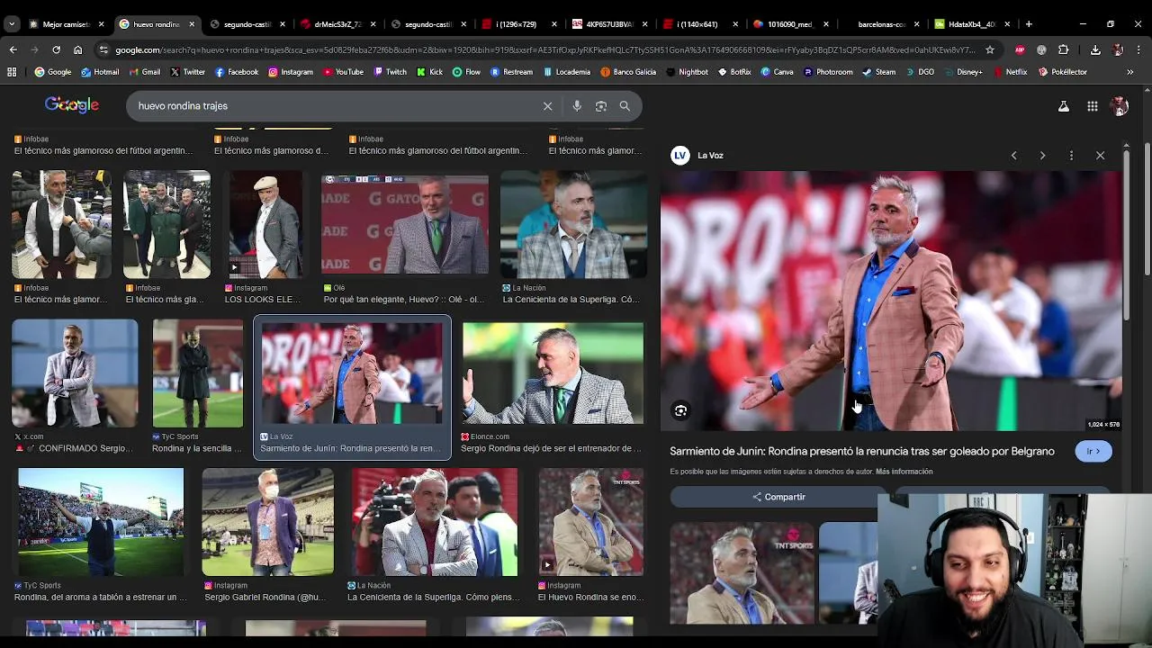
Task: Open the Chrome extensions puzzle icon
Action: [1063, 49]
